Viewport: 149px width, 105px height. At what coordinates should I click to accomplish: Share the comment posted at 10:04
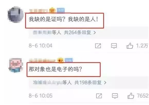point(98,46)
